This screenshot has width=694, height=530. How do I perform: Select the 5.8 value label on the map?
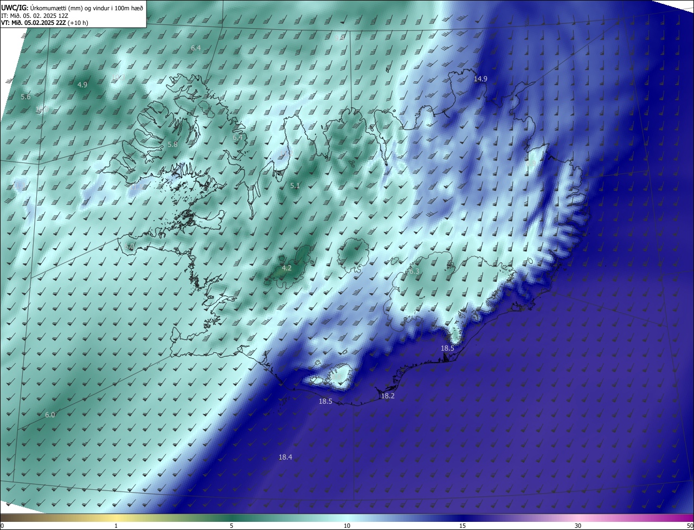point(172,145)
